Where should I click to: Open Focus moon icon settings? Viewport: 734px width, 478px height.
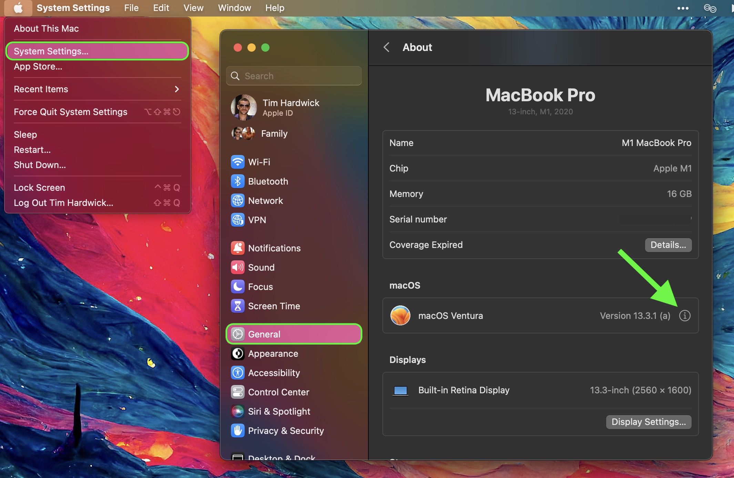click(x=238, y=287)
